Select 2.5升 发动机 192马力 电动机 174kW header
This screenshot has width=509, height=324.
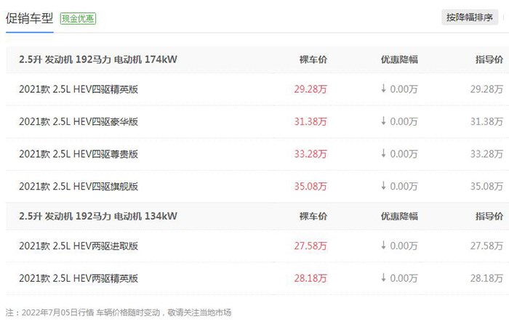(98, 60)
